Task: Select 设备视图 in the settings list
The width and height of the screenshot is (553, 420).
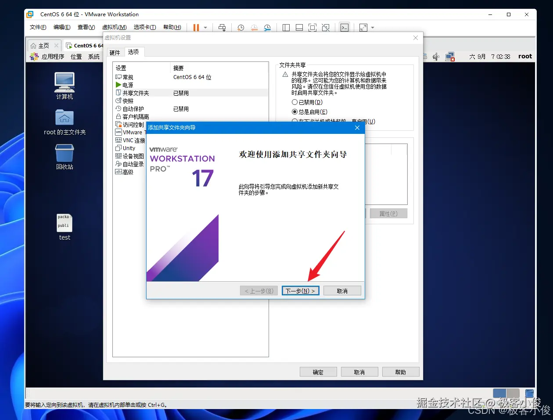Action: coord(130,156)
